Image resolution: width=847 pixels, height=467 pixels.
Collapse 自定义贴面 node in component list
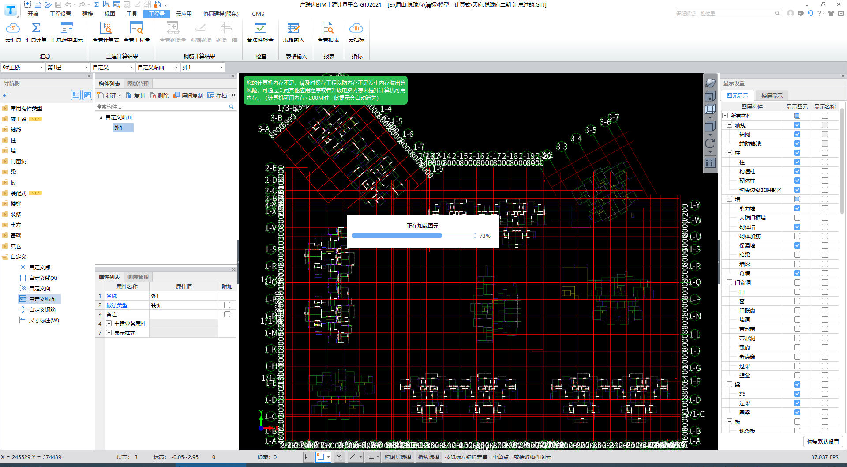click(101, 117)
